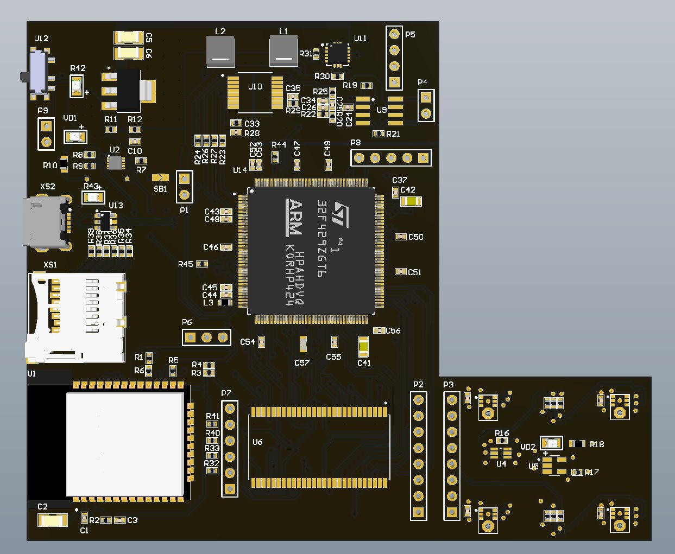The height and width of the screenshot is (554, 675).
Task: Click the 'C33' designator label
Action: tap(252, 124)
